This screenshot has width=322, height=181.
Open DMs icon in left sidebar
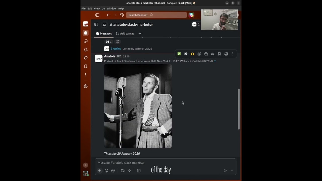[x=86, y=41]
